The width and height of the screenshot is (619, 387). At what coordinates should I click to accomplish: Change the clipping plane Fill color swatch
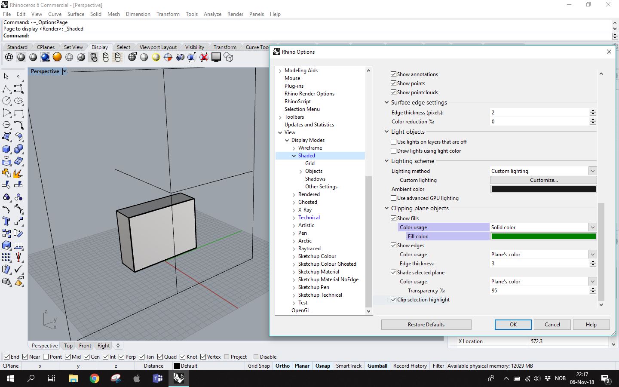pyautogui.click(x=543, y=236)
